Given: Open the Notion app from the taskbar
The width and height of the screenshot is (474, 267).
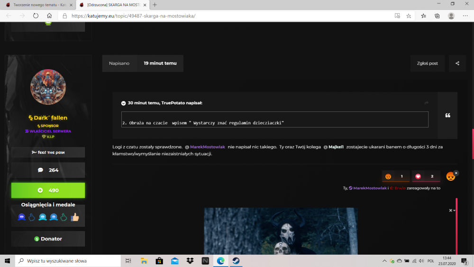Looking at the screenshot, I should pyautogui.click(x=205, y=261).
